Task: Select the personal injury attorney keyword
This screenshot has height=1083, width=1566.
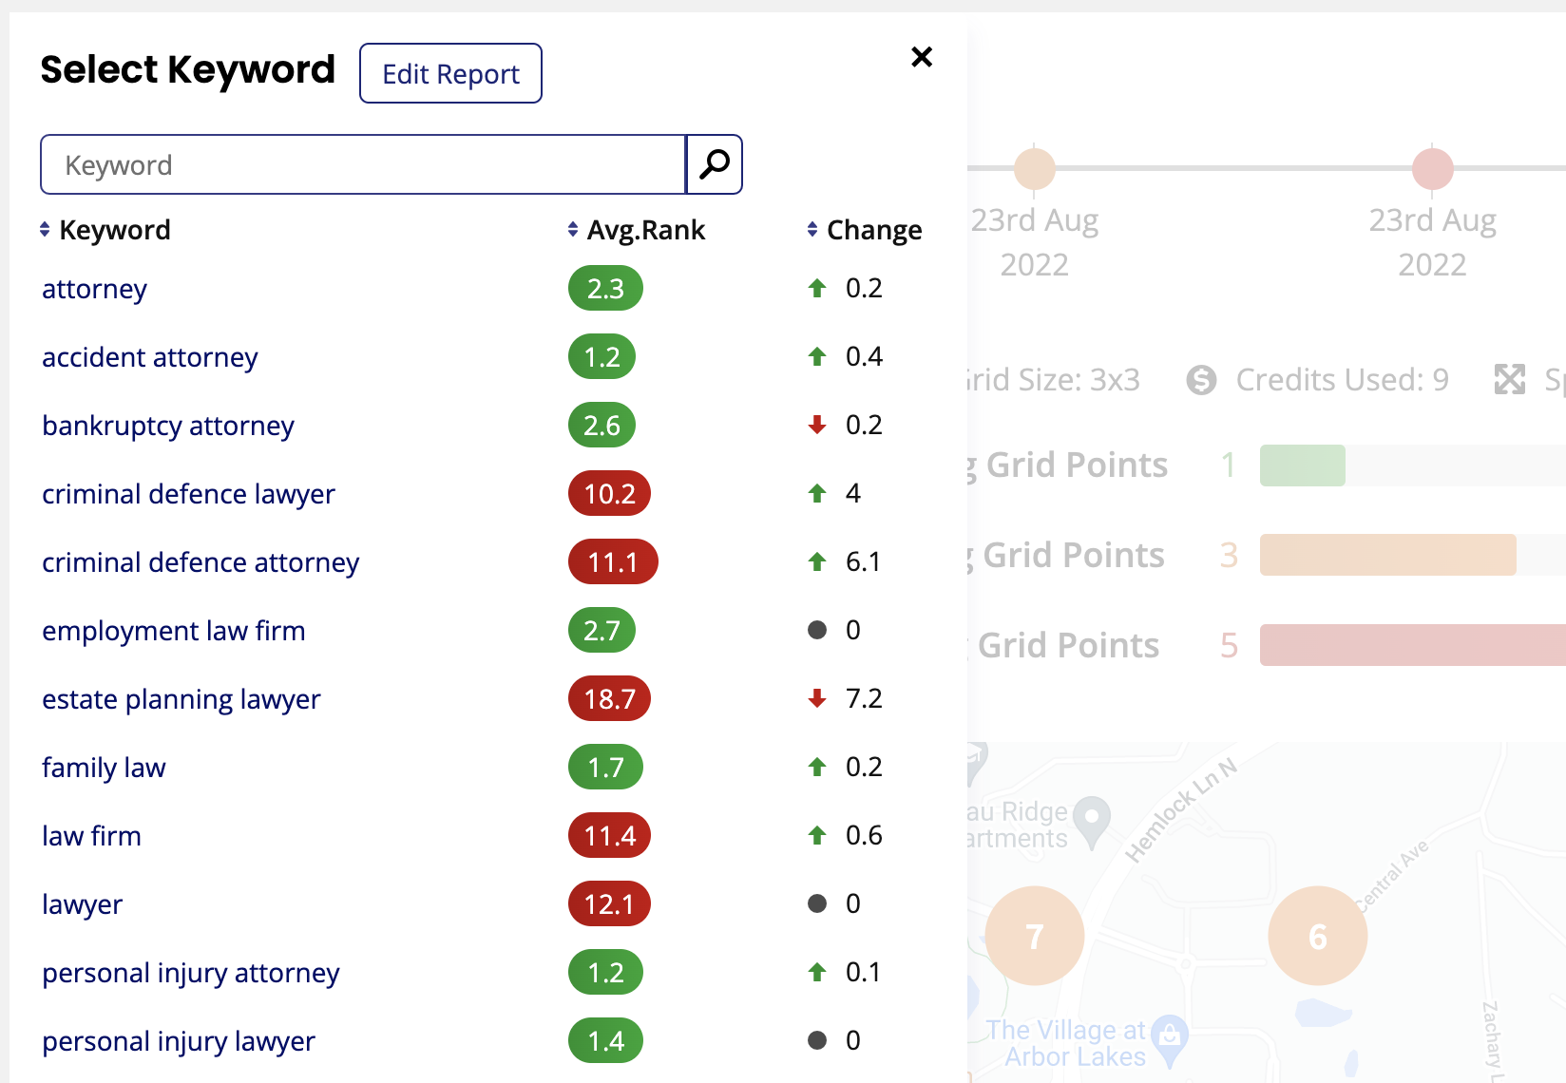Action: [x=190, y=972]
